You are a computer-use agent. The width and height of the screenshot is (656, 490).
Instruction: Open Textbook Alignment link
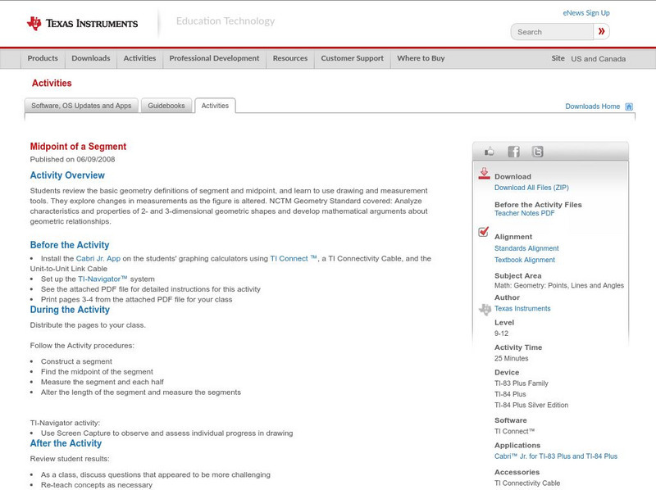point(525,260)
